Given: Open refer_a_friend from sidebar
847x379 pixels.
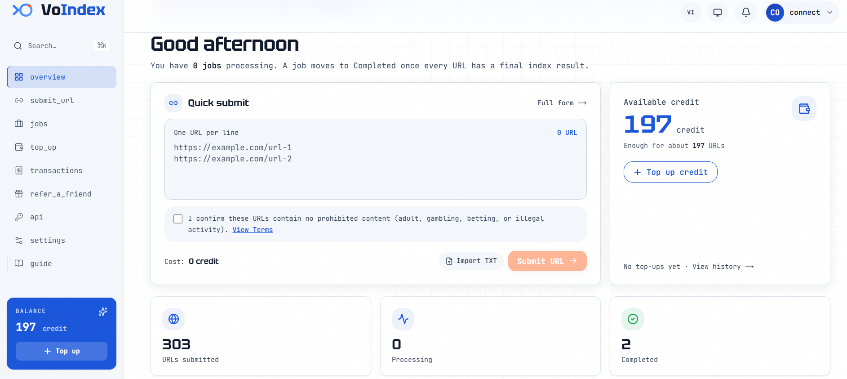Looking at the screenshot, I should tap(62, 194).
